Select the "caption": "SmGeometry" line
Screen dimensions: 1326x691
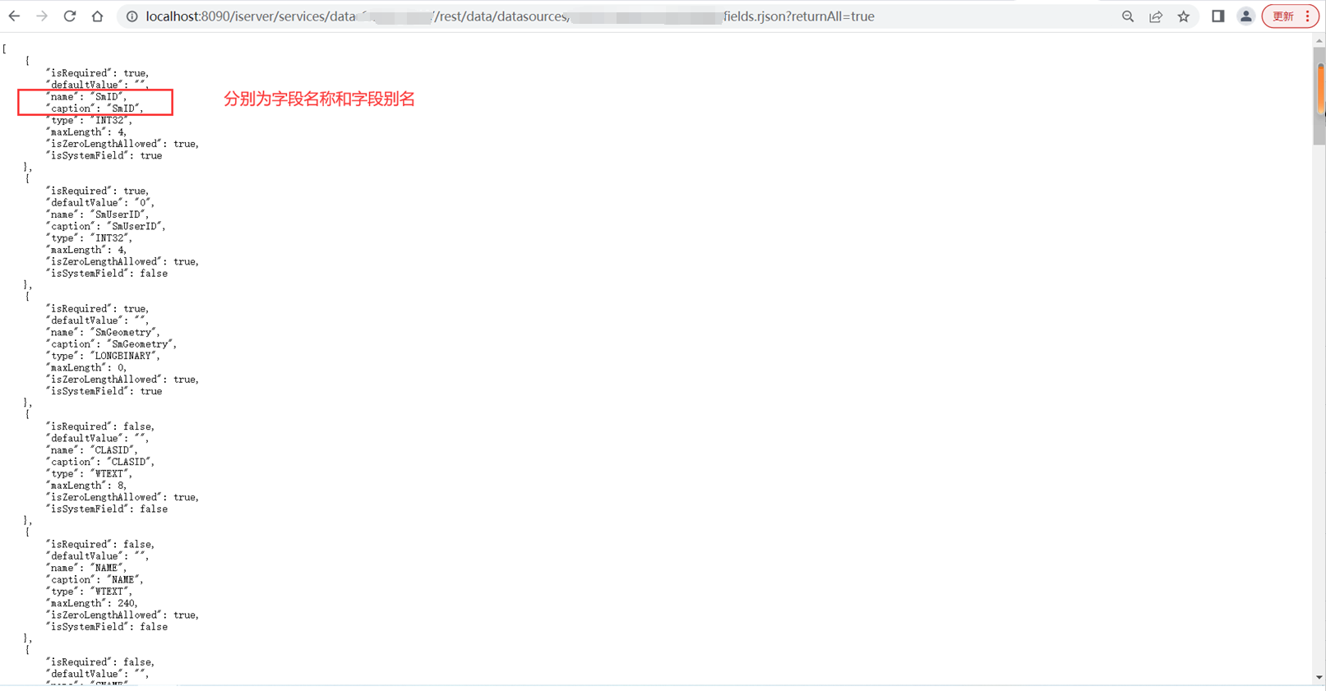tap(111, 344)
